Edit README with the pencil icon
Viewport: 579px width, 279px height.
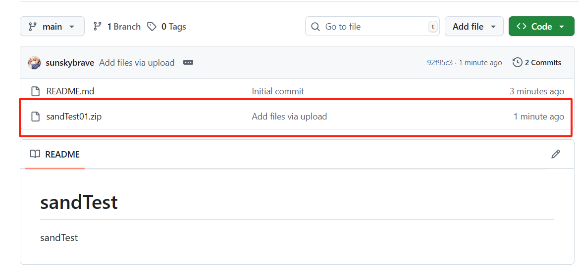555,154
